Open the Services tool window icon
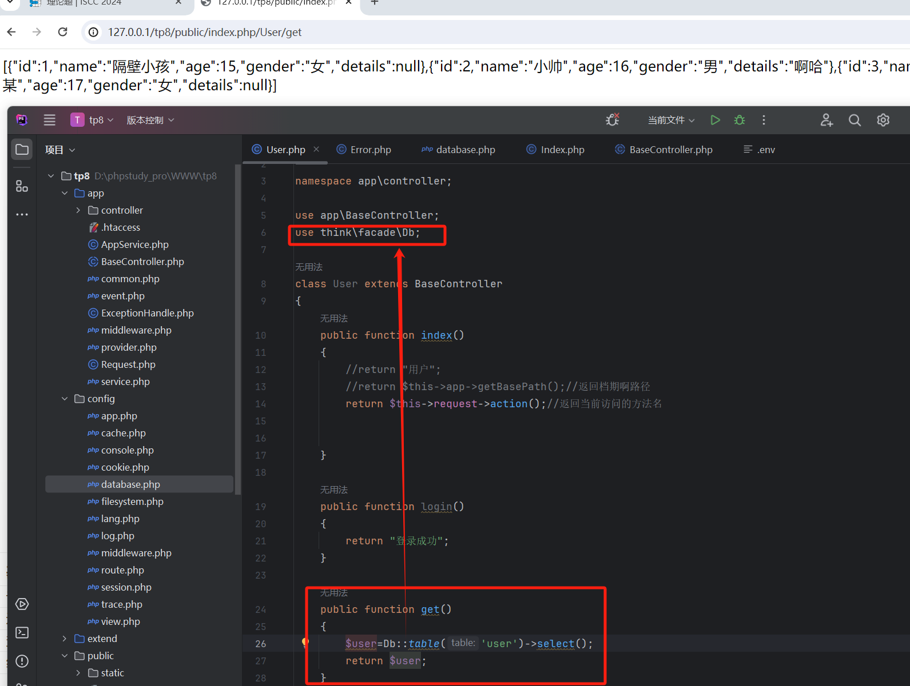 tap(22, 604)
